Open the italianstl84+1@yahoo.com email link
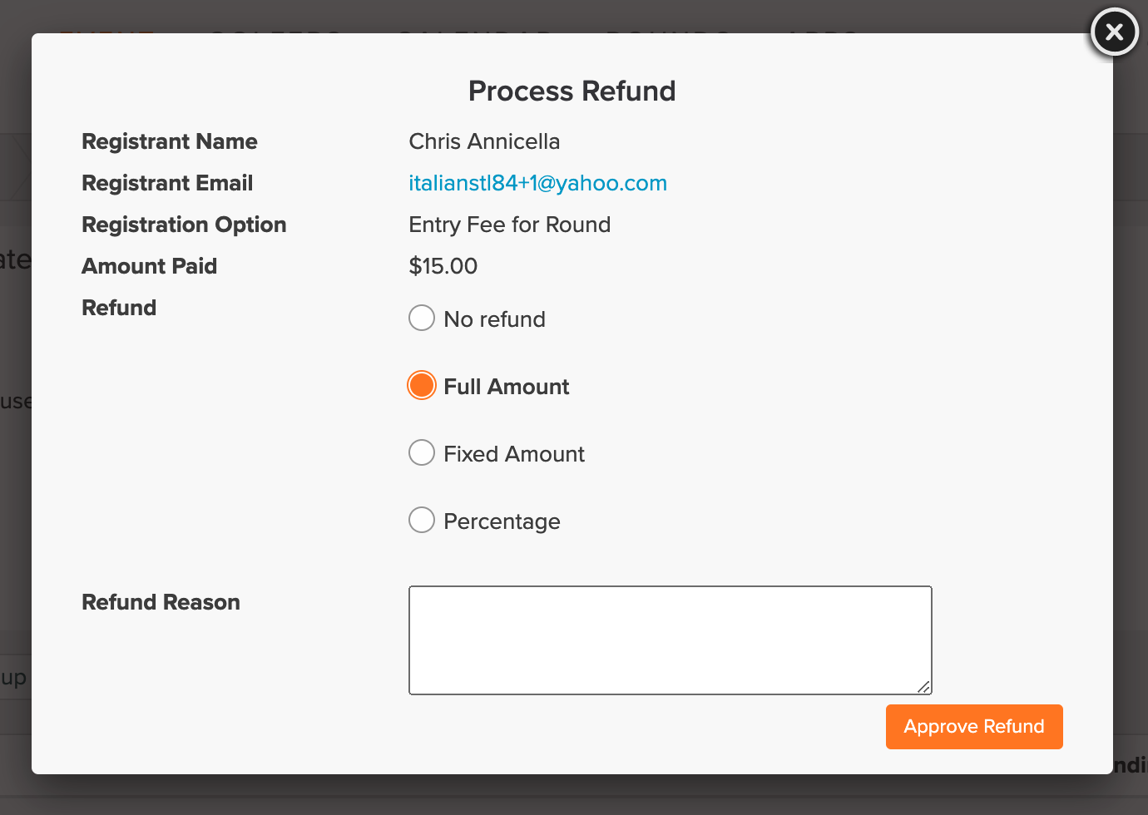The image size is (1148, 815). click(538, 183)
